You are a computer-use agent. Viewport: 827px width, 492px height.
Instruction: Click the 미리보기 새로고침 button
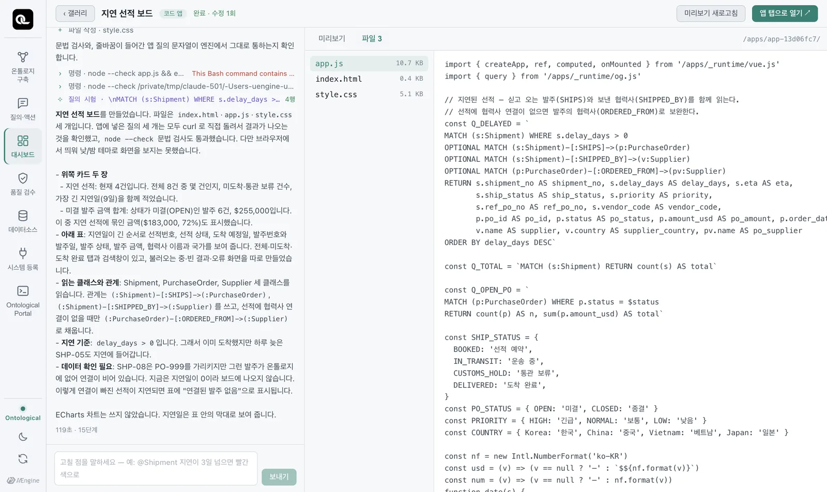click(x=711, y=13)
